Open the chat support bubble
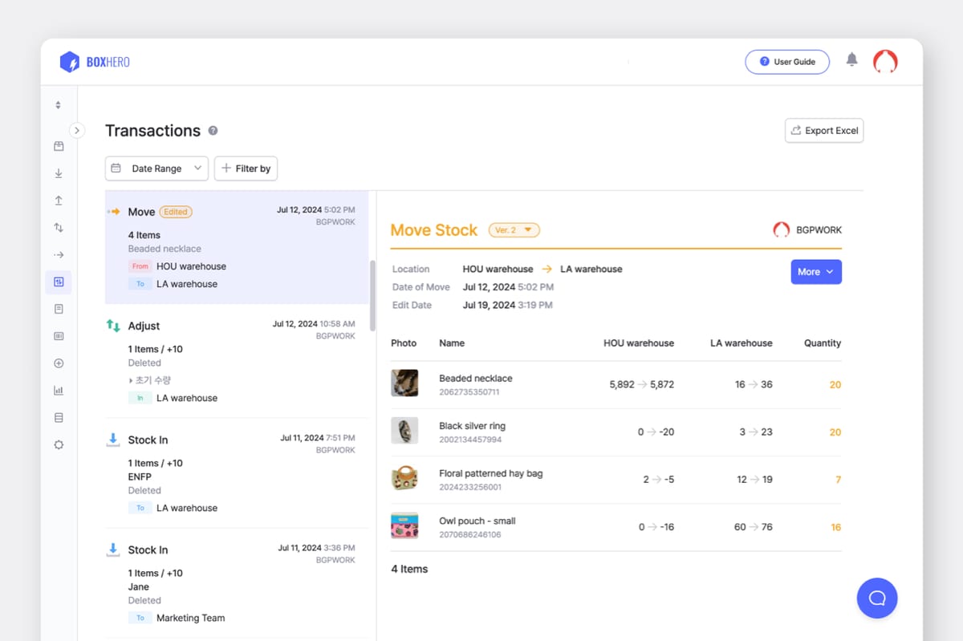 click(876, 598)
